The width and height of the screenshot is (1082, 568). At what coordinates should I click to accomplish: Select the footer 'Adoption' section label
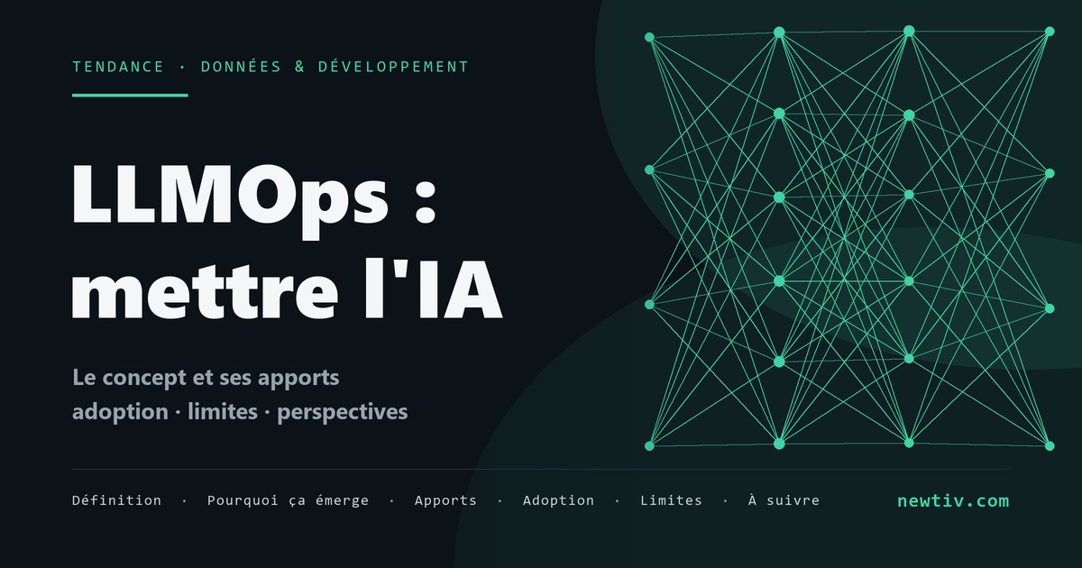(558, 500)
